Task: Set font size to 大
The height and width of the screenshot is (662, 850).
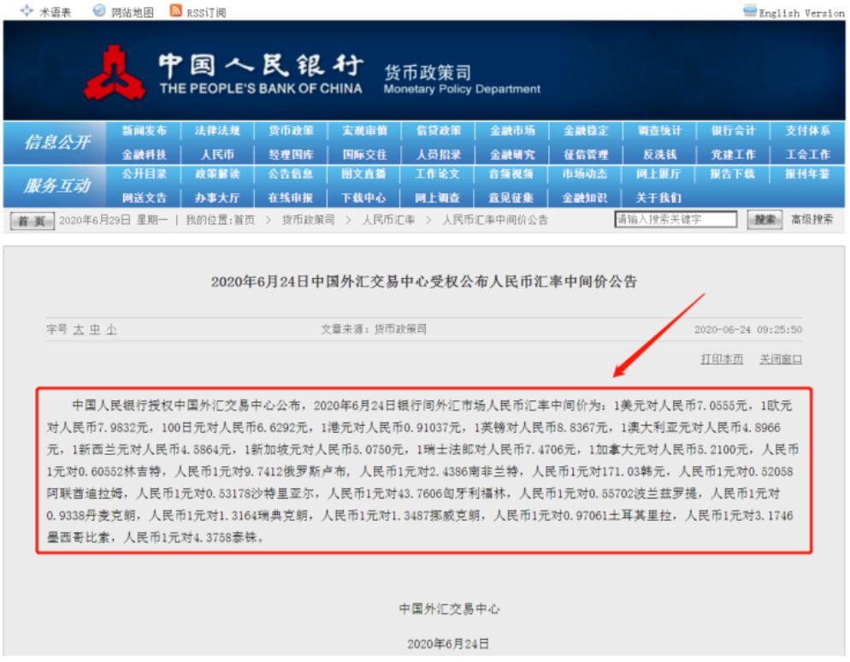Action: click(79, 329)
